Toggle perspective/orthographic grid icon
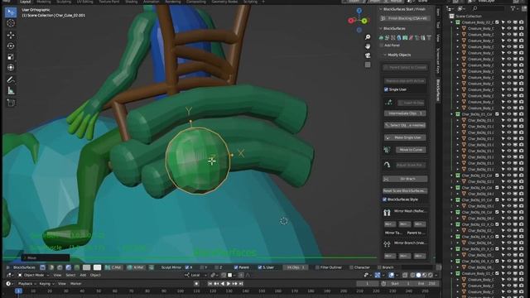The height and width of the screenshot is (298, 530). tap(368, 65)
